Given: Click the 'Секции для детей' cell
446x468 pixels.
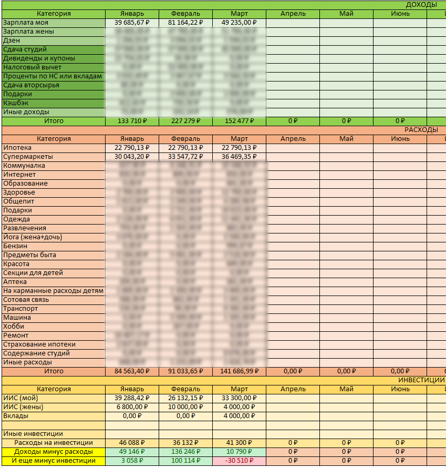Looking at the screenshot, I should 54,273.
